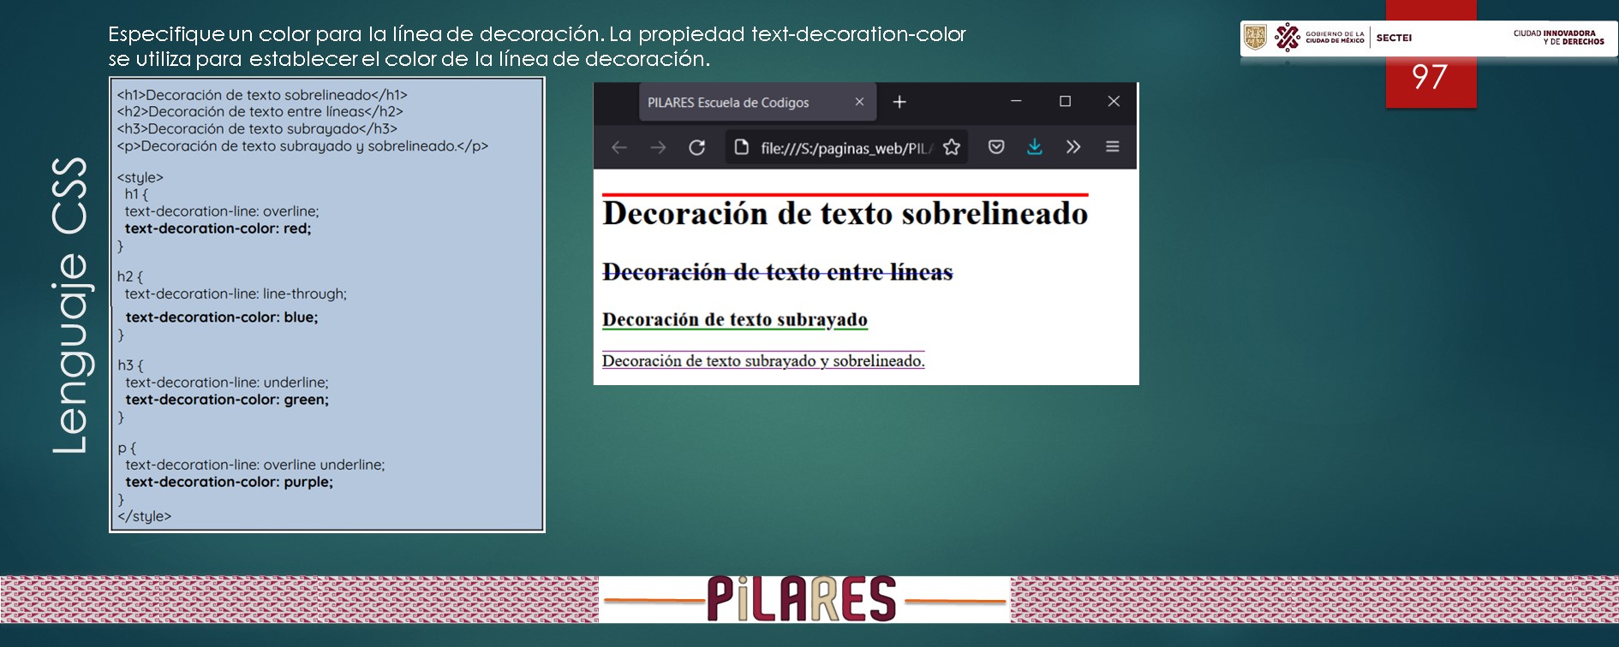Select the PILARES Escuela de Codigos tab
1619x647 pixels.
point(728,103)
